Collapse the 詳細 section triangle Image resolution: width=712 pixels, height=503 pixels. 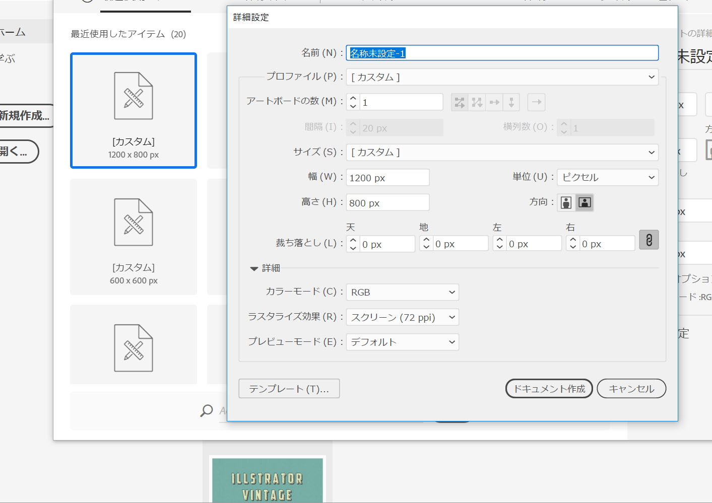click(x=254, y=269)
